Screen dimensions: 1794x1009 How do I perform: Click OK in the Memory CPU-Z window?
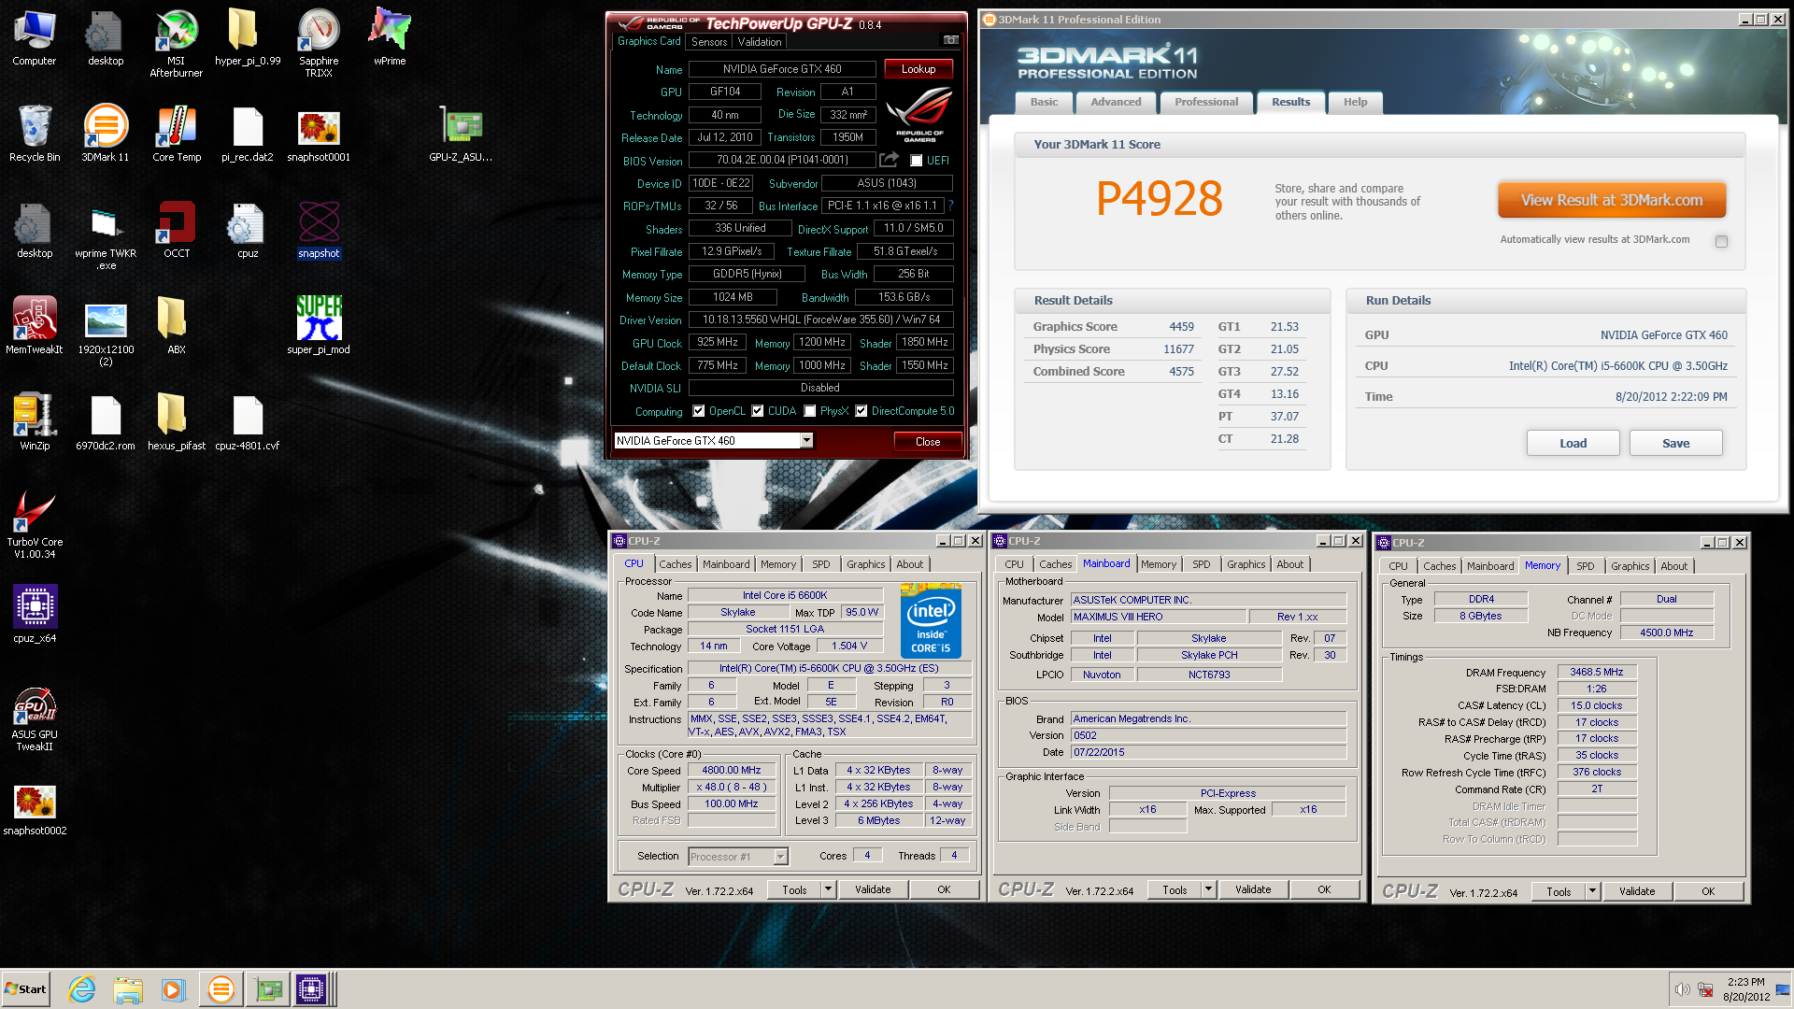tap(1707, 891)
